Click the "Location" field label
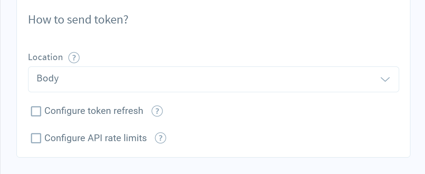 (x=46, y=57)
